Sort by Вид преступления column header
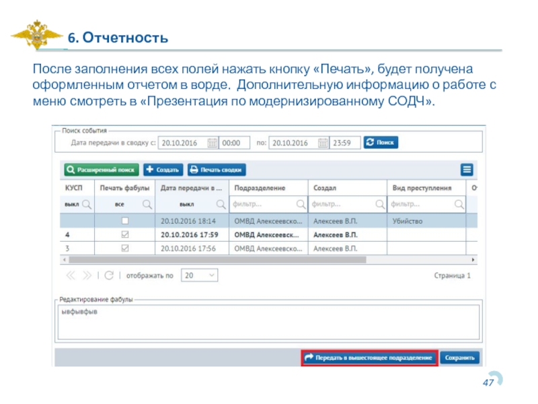This screenshot has height=404, width=538. (x=426, y=188)
